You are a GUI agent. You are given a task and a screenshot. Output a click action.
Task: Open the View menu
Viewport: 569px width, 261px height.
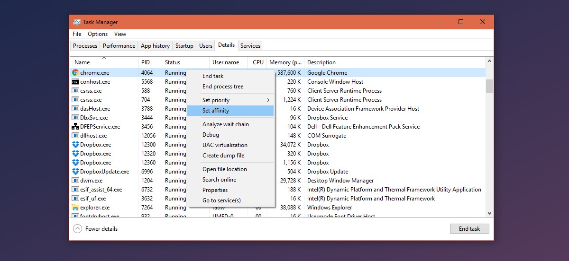pyautogui.click(x=120, y=34)
